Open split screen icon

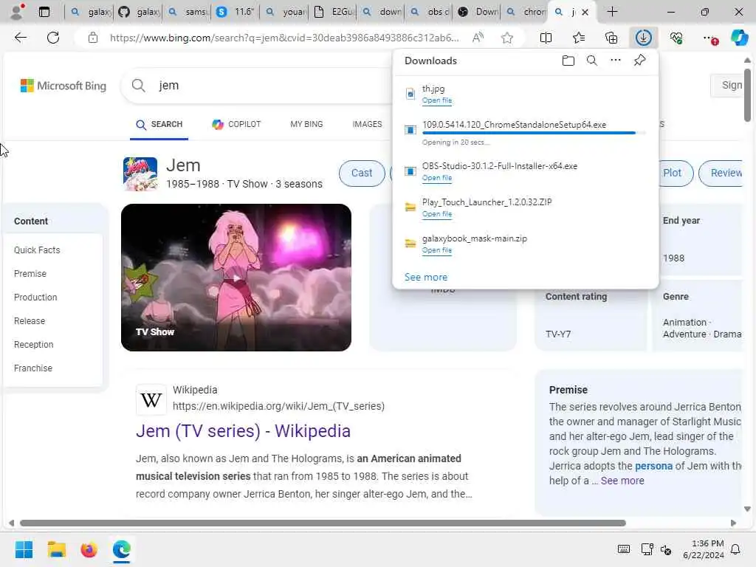click(546, 38)
